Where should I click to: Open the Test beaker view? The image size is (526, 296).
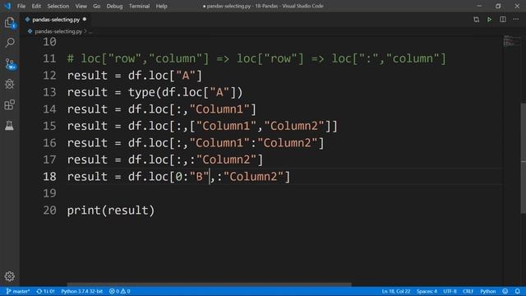(x=10, y=126)
